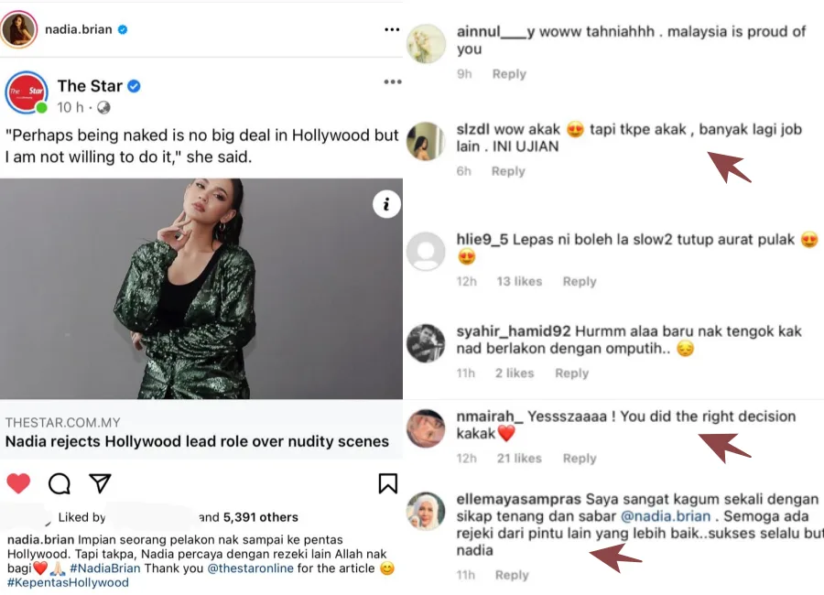Image resolution: width=824 pixels, height=595 pixels.
Task: Click the red heart like icon
Action: pyautogui.click(x=18, y=483)
